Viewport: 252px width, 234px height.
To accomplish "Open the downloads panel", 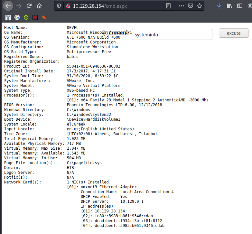I will pyautogui.click(x=219, y=6).
